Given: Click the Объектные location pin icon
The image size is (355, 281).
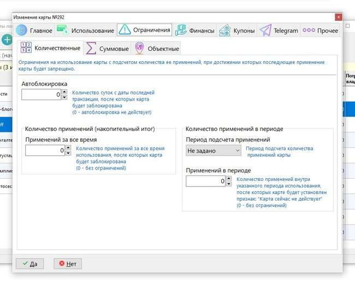Looking at the screenshot, I should click(139, 48).
